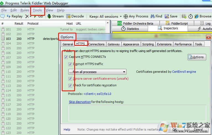Click the Any Process target icon
Screen dimensions: 212x135
(126, 17)
